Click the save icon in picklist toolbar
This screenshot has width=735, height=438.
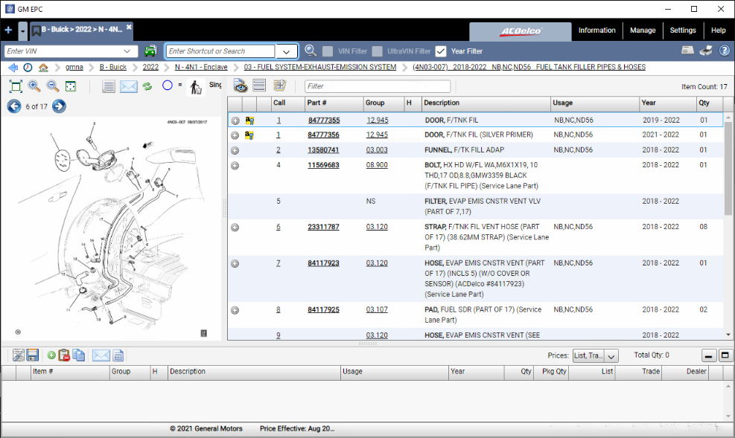33,355
